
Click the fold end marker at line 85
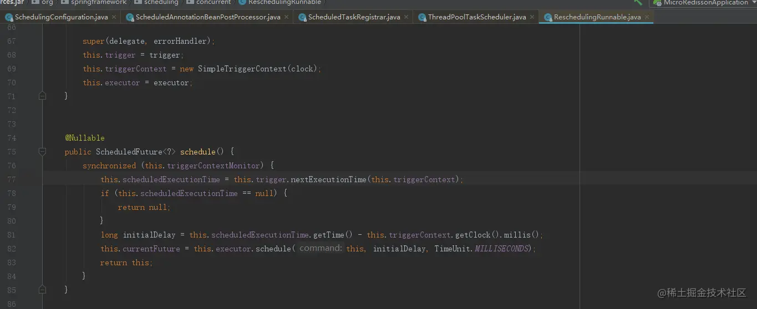(42, 289)
